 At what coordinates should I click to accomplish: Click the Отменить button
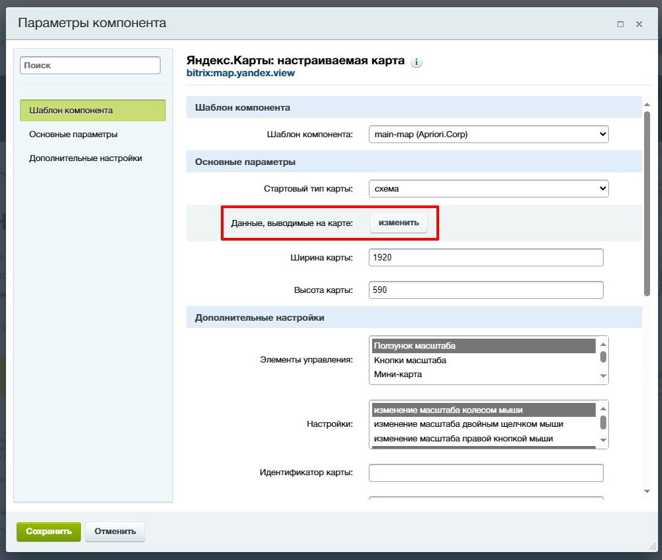coord(115,532)
